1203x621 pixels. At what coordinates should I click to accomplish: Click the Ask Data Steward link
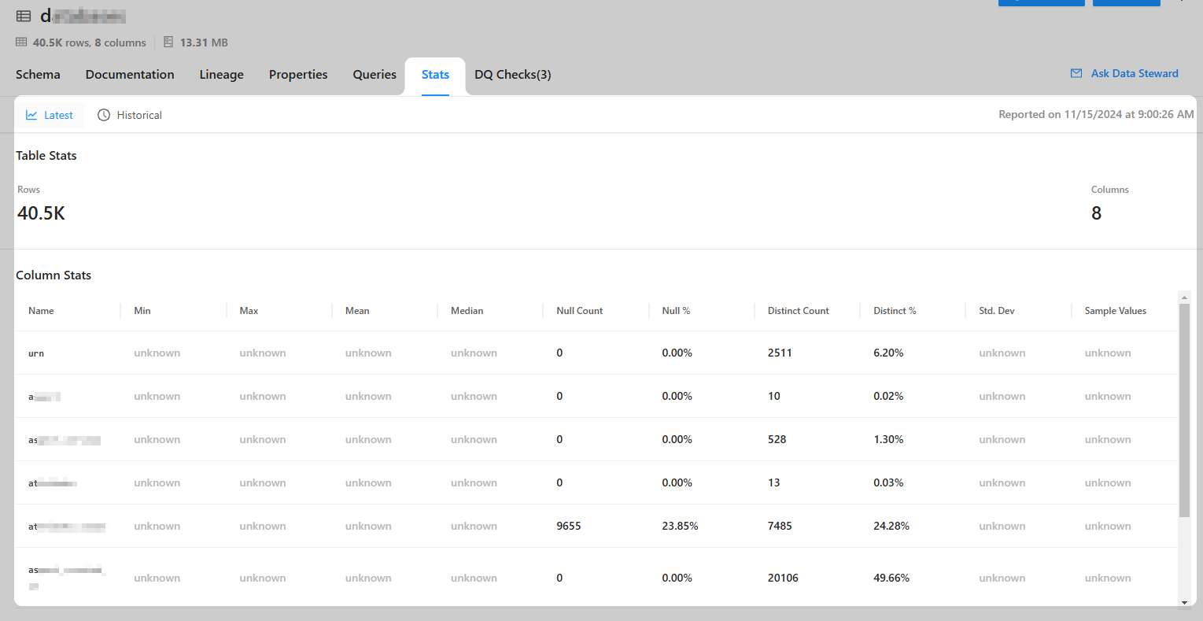1134,73
